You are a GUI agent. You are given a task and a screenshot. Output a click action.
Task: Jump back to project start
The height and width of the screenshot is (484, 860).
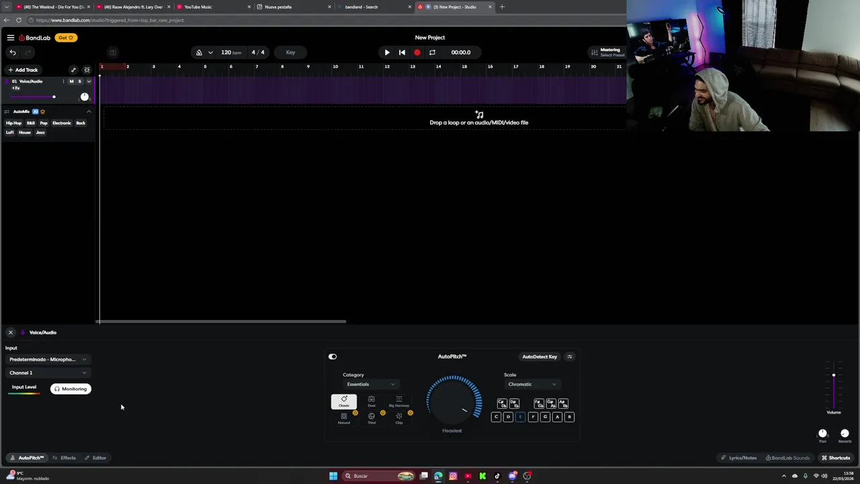402,52
